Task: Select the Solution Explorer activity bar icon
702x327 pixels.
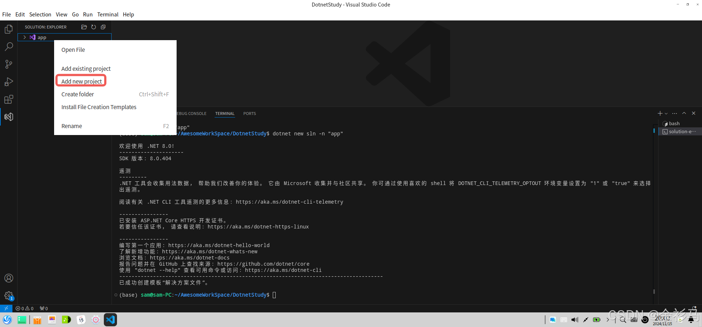Action: (x=9, y=117)
